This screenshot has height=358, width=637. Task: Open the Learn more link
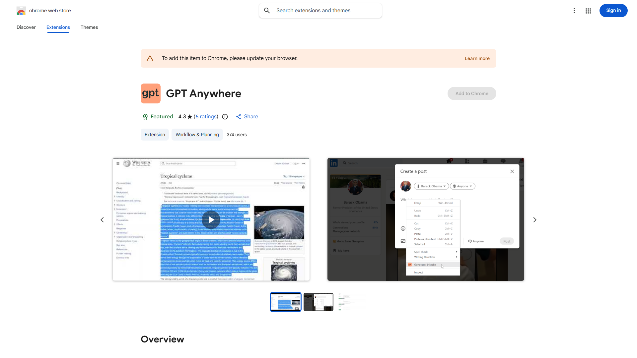tap(477, 58)
